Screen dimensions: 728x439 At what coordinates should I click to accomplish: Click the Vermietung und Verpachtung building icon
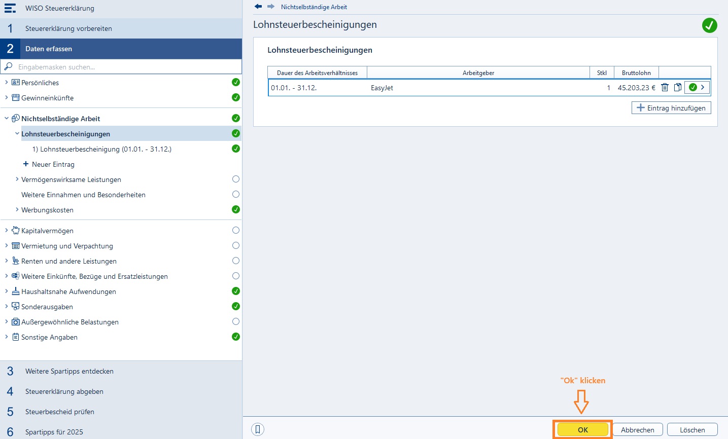[16, 245]
